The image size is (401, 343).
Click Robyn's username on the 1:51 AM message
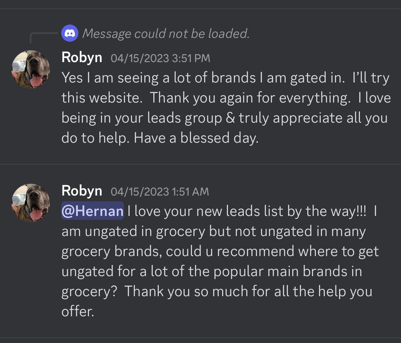[82, 191]
